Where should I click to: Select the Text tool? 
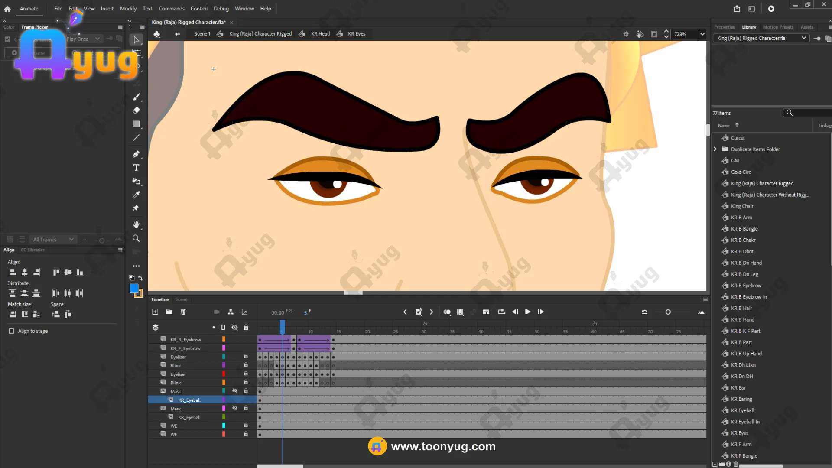coord(136,168)
